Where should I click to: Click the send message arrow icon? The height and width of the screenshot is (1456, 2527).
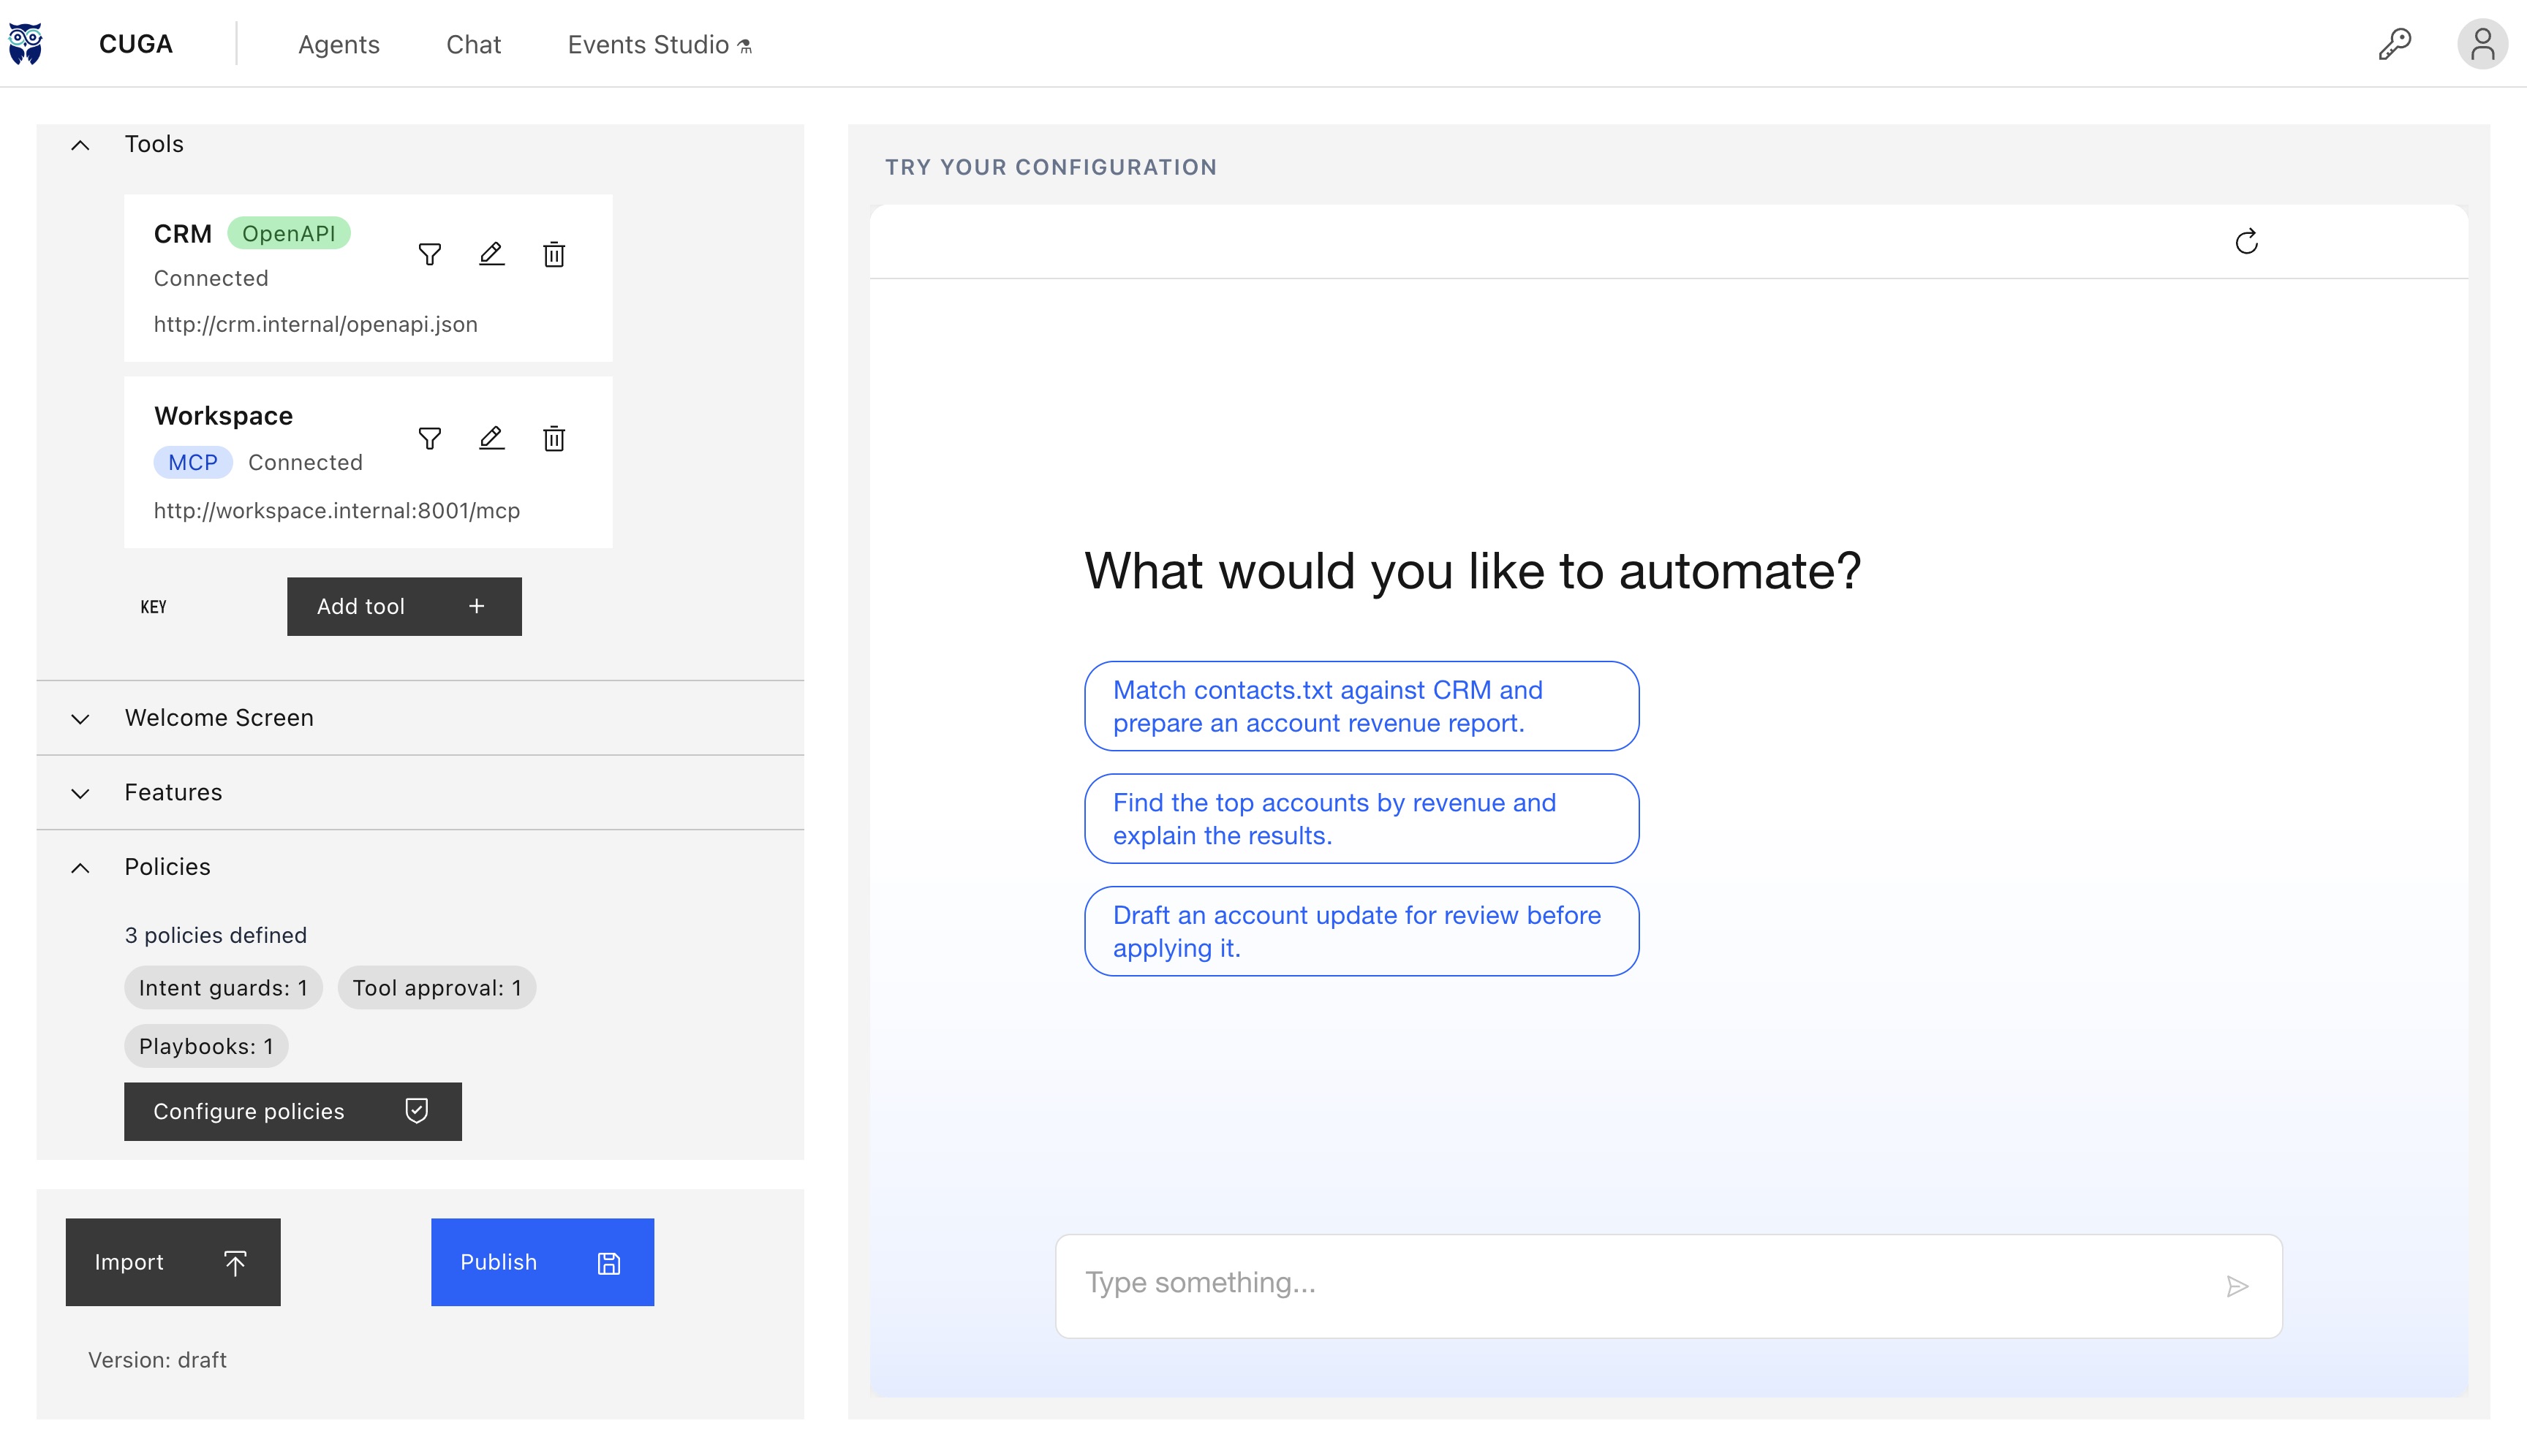(2237, 1286)
